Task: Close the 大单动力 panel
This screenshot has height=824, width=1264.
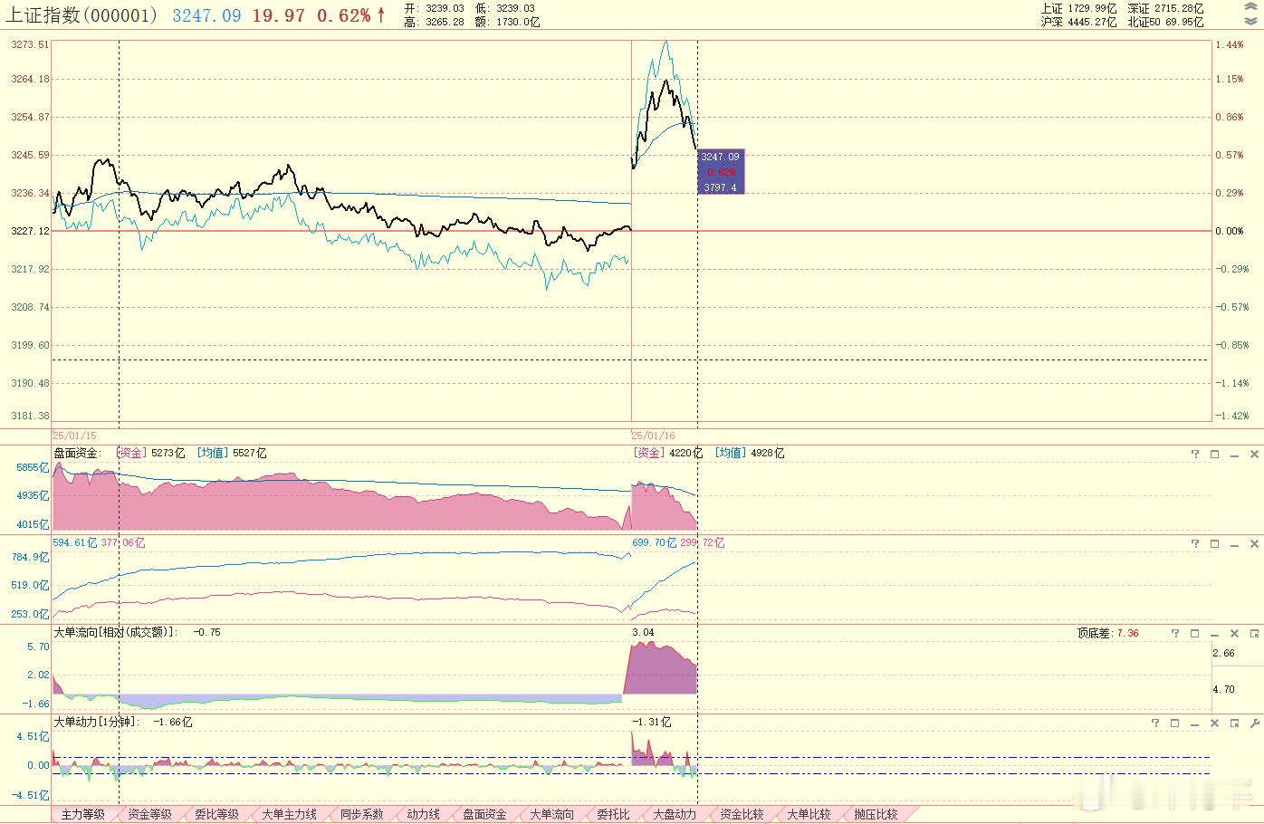Action: (x=1215, y=723)
